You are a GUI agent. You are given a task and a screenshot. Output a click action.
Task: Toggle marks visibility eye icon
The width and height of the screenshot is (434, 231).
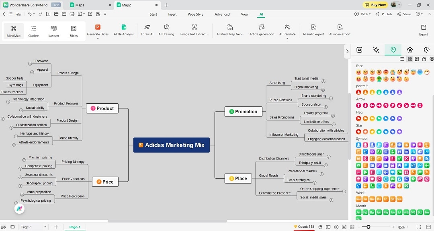coord(432,59)
